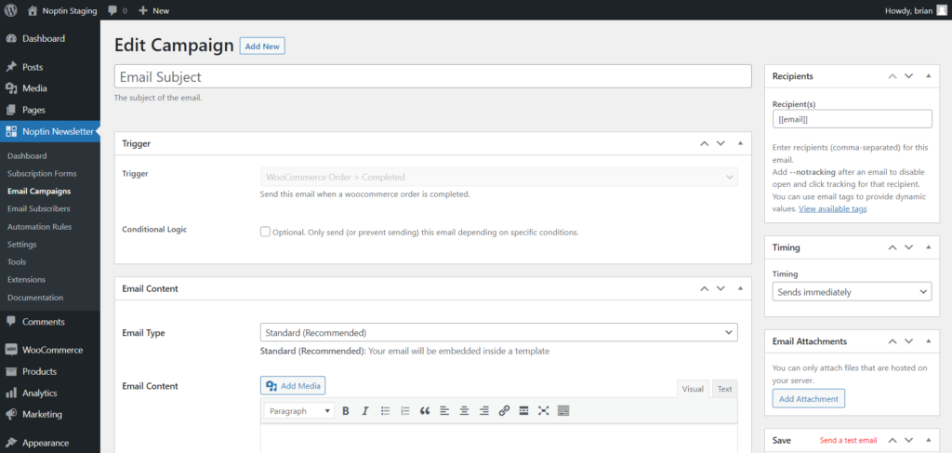Insert or edit a link

(504, 411)
